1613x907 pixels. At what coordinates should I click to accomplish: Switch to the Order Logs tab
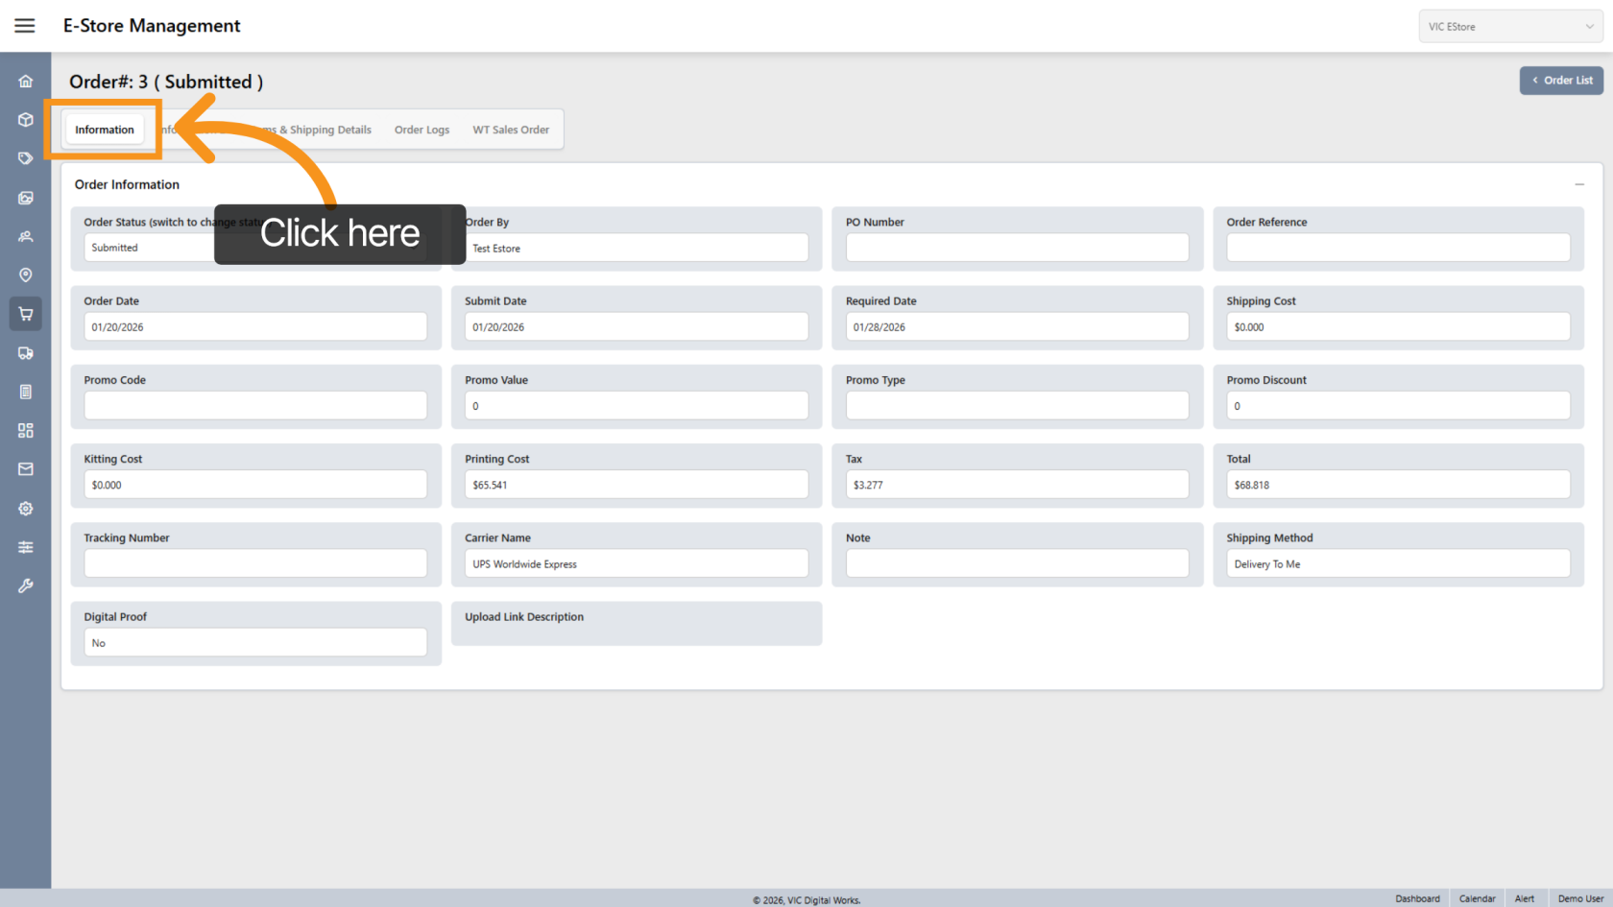tap(421, 130)
